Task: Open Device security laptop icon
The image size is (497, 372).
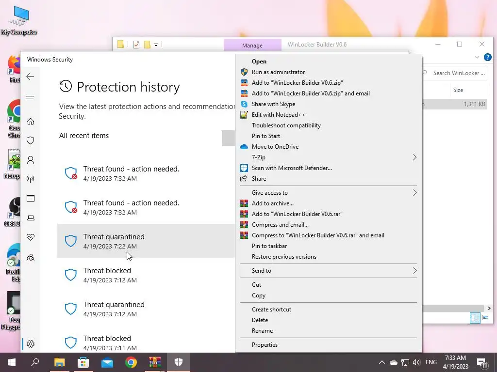Action: [x=31, y=218]
